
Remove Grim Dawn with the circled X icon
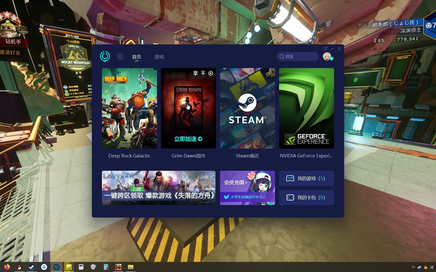coord(211,73)
